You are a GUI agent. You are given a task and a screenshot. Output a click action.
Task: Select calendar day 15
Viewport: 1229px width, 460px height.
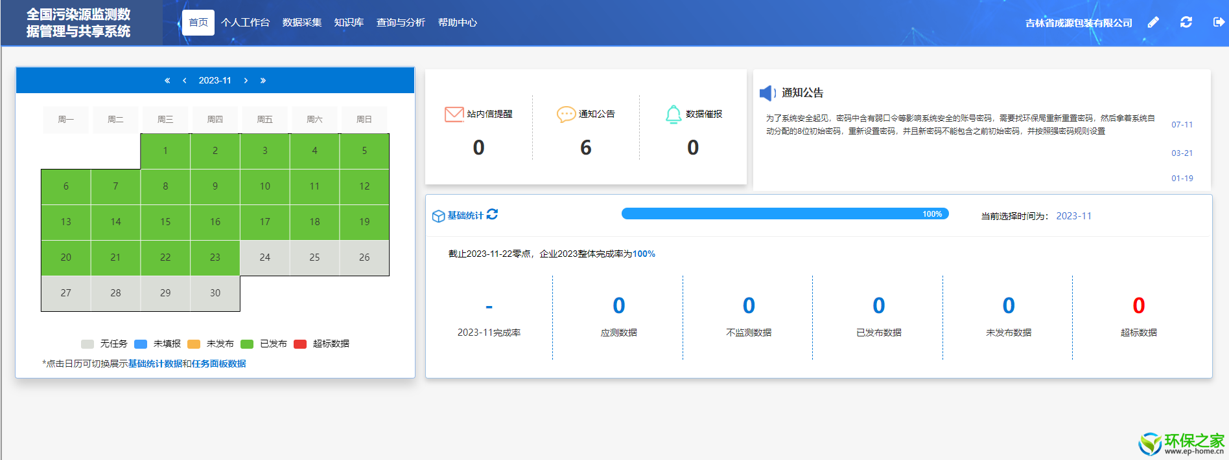pyautogui.click(x=165, y=223)
